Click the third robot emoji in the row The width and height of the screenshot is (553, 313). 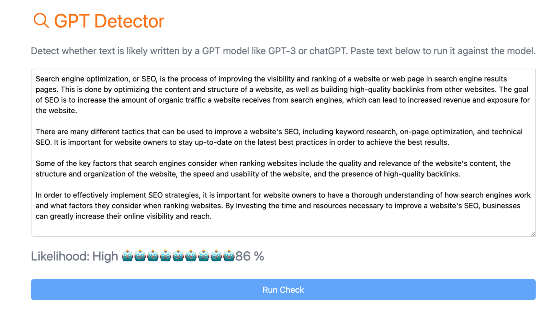pos(153,256)
